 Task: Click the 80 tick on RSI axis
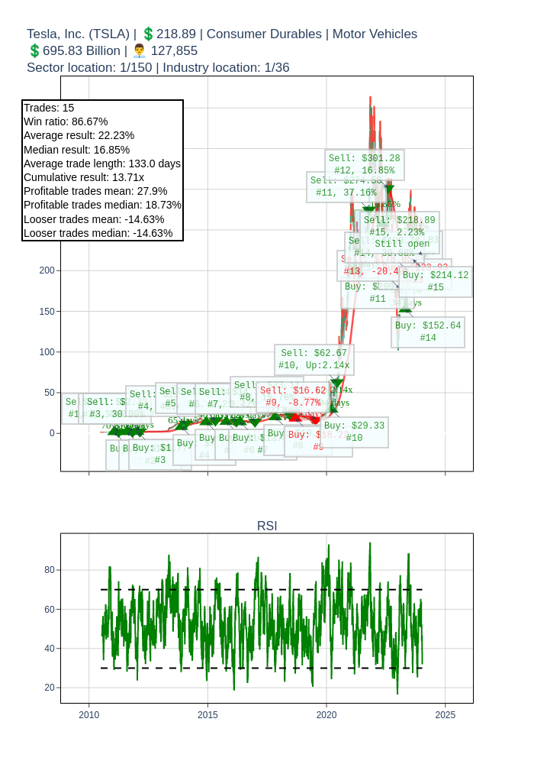tap(50, 570)
